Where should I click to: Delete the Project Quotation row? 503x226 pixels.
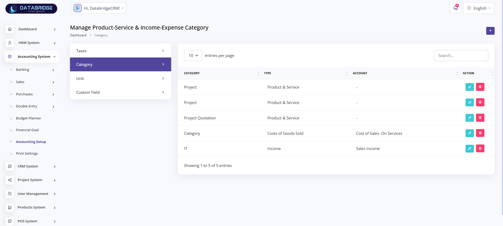click(480, 118)
